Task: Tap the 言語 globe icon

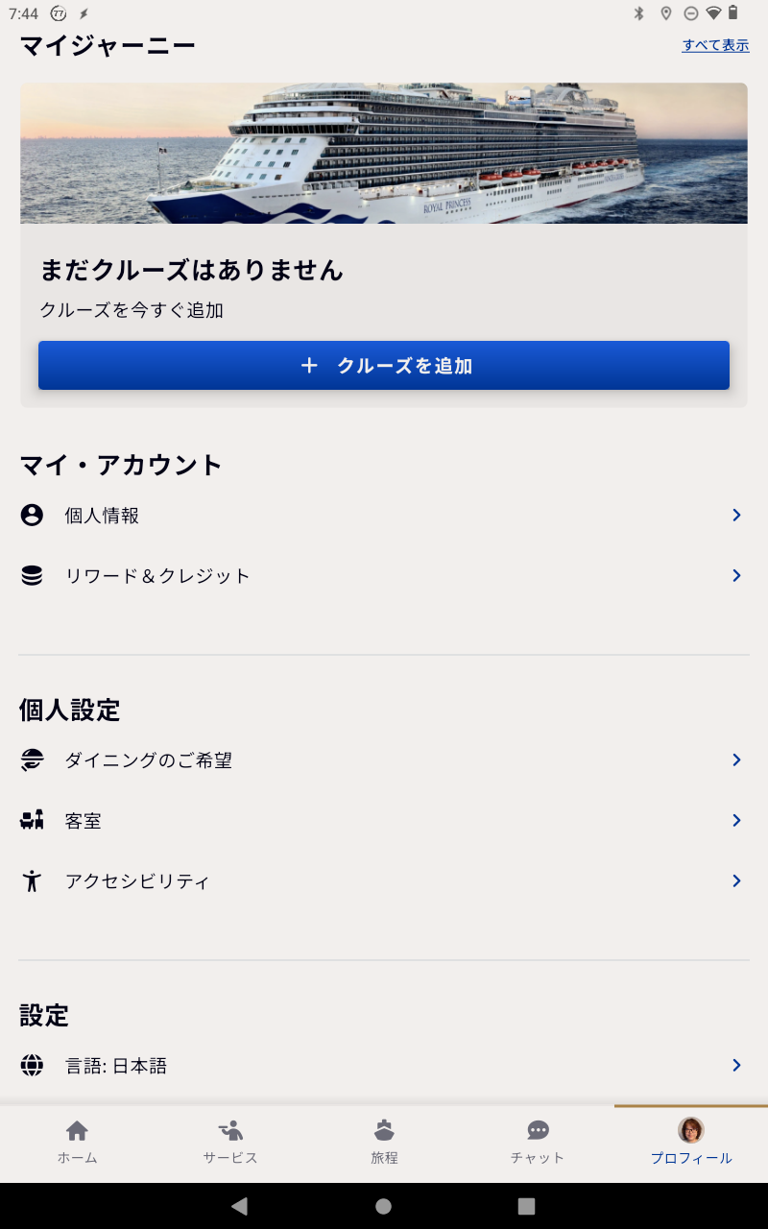Action: (32, 1066)
